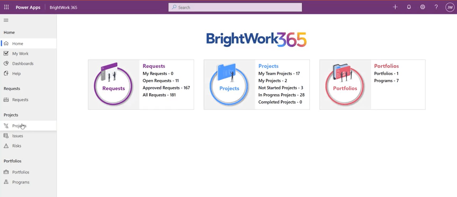Viewport: 457px width, 197px height.
Task: Open the settings gear icon
Action: (423, 7)
